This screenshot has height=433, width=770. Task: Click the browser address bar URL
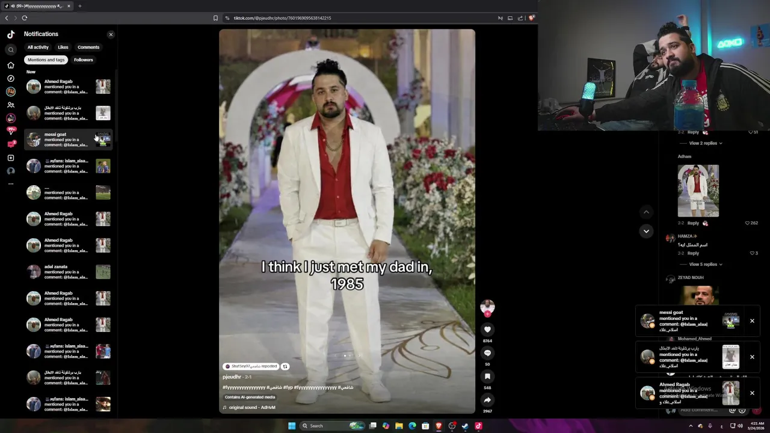pyautogui.click(x=282, y=18)
